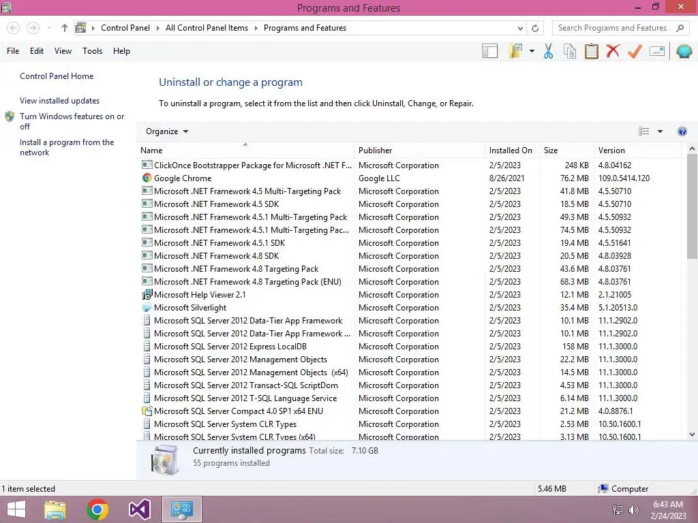
Task: Click the preview pane layout toolbar icon
Action: [x=489, y=51]
